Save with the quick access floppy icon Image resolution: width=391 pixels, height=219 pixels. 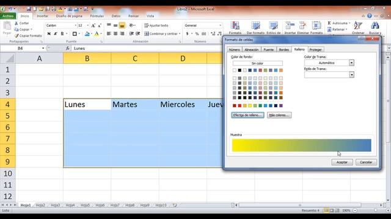coord(29,9)
